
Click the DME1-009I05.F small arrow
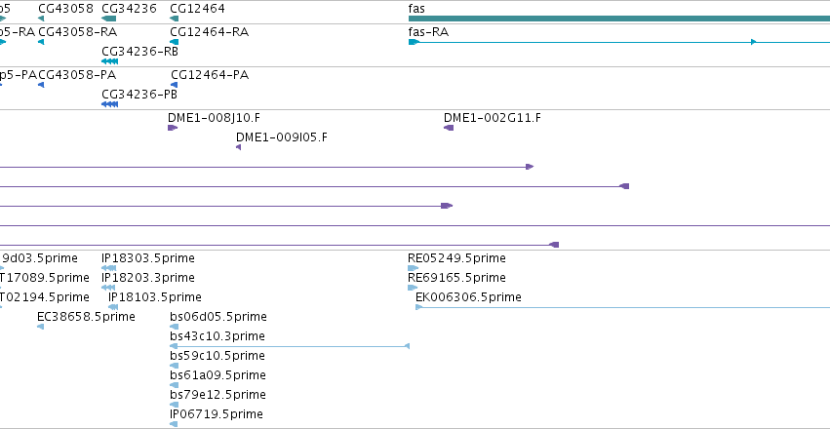click(238, 147)
